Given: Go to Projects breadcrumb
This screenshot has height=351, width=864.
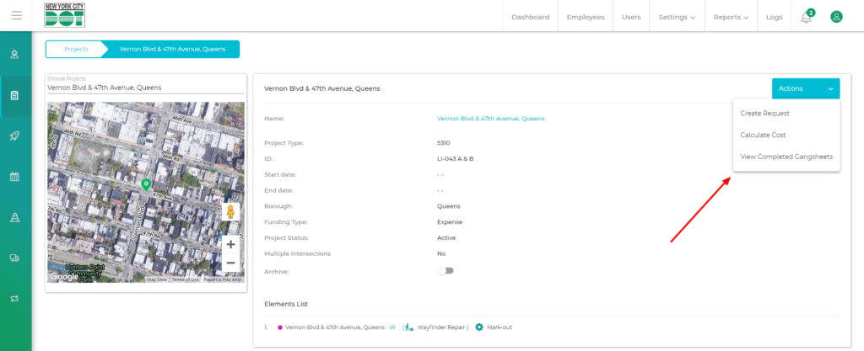Looking at the screenshot, I should 76,49.
